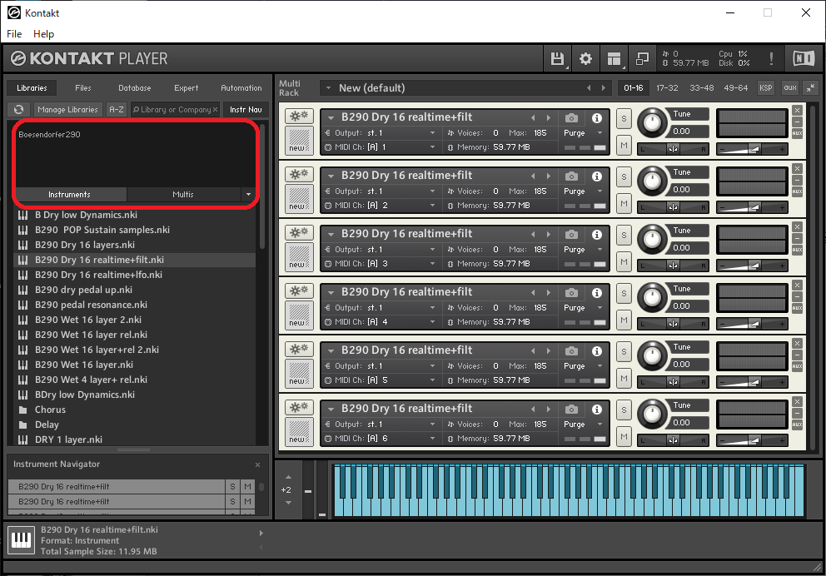
Task: Click the minimized view window icon
Action: click(x=642, y=58)
